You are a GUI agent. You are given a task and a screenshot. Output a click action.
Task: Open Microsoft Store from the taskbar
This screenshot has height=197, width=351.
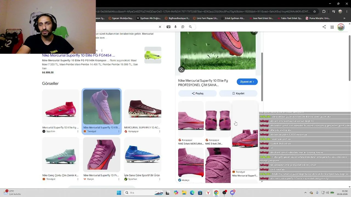(x=200, y=193)
